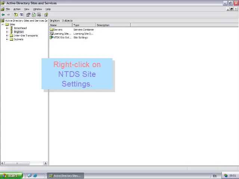Sort list by Type column header
This screenshot has height=179, width=239.
(x=84, y=25)
